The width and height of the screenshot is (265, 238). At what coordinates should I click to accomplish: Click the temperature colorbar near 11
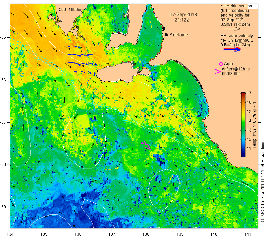(x=243, y=149)
